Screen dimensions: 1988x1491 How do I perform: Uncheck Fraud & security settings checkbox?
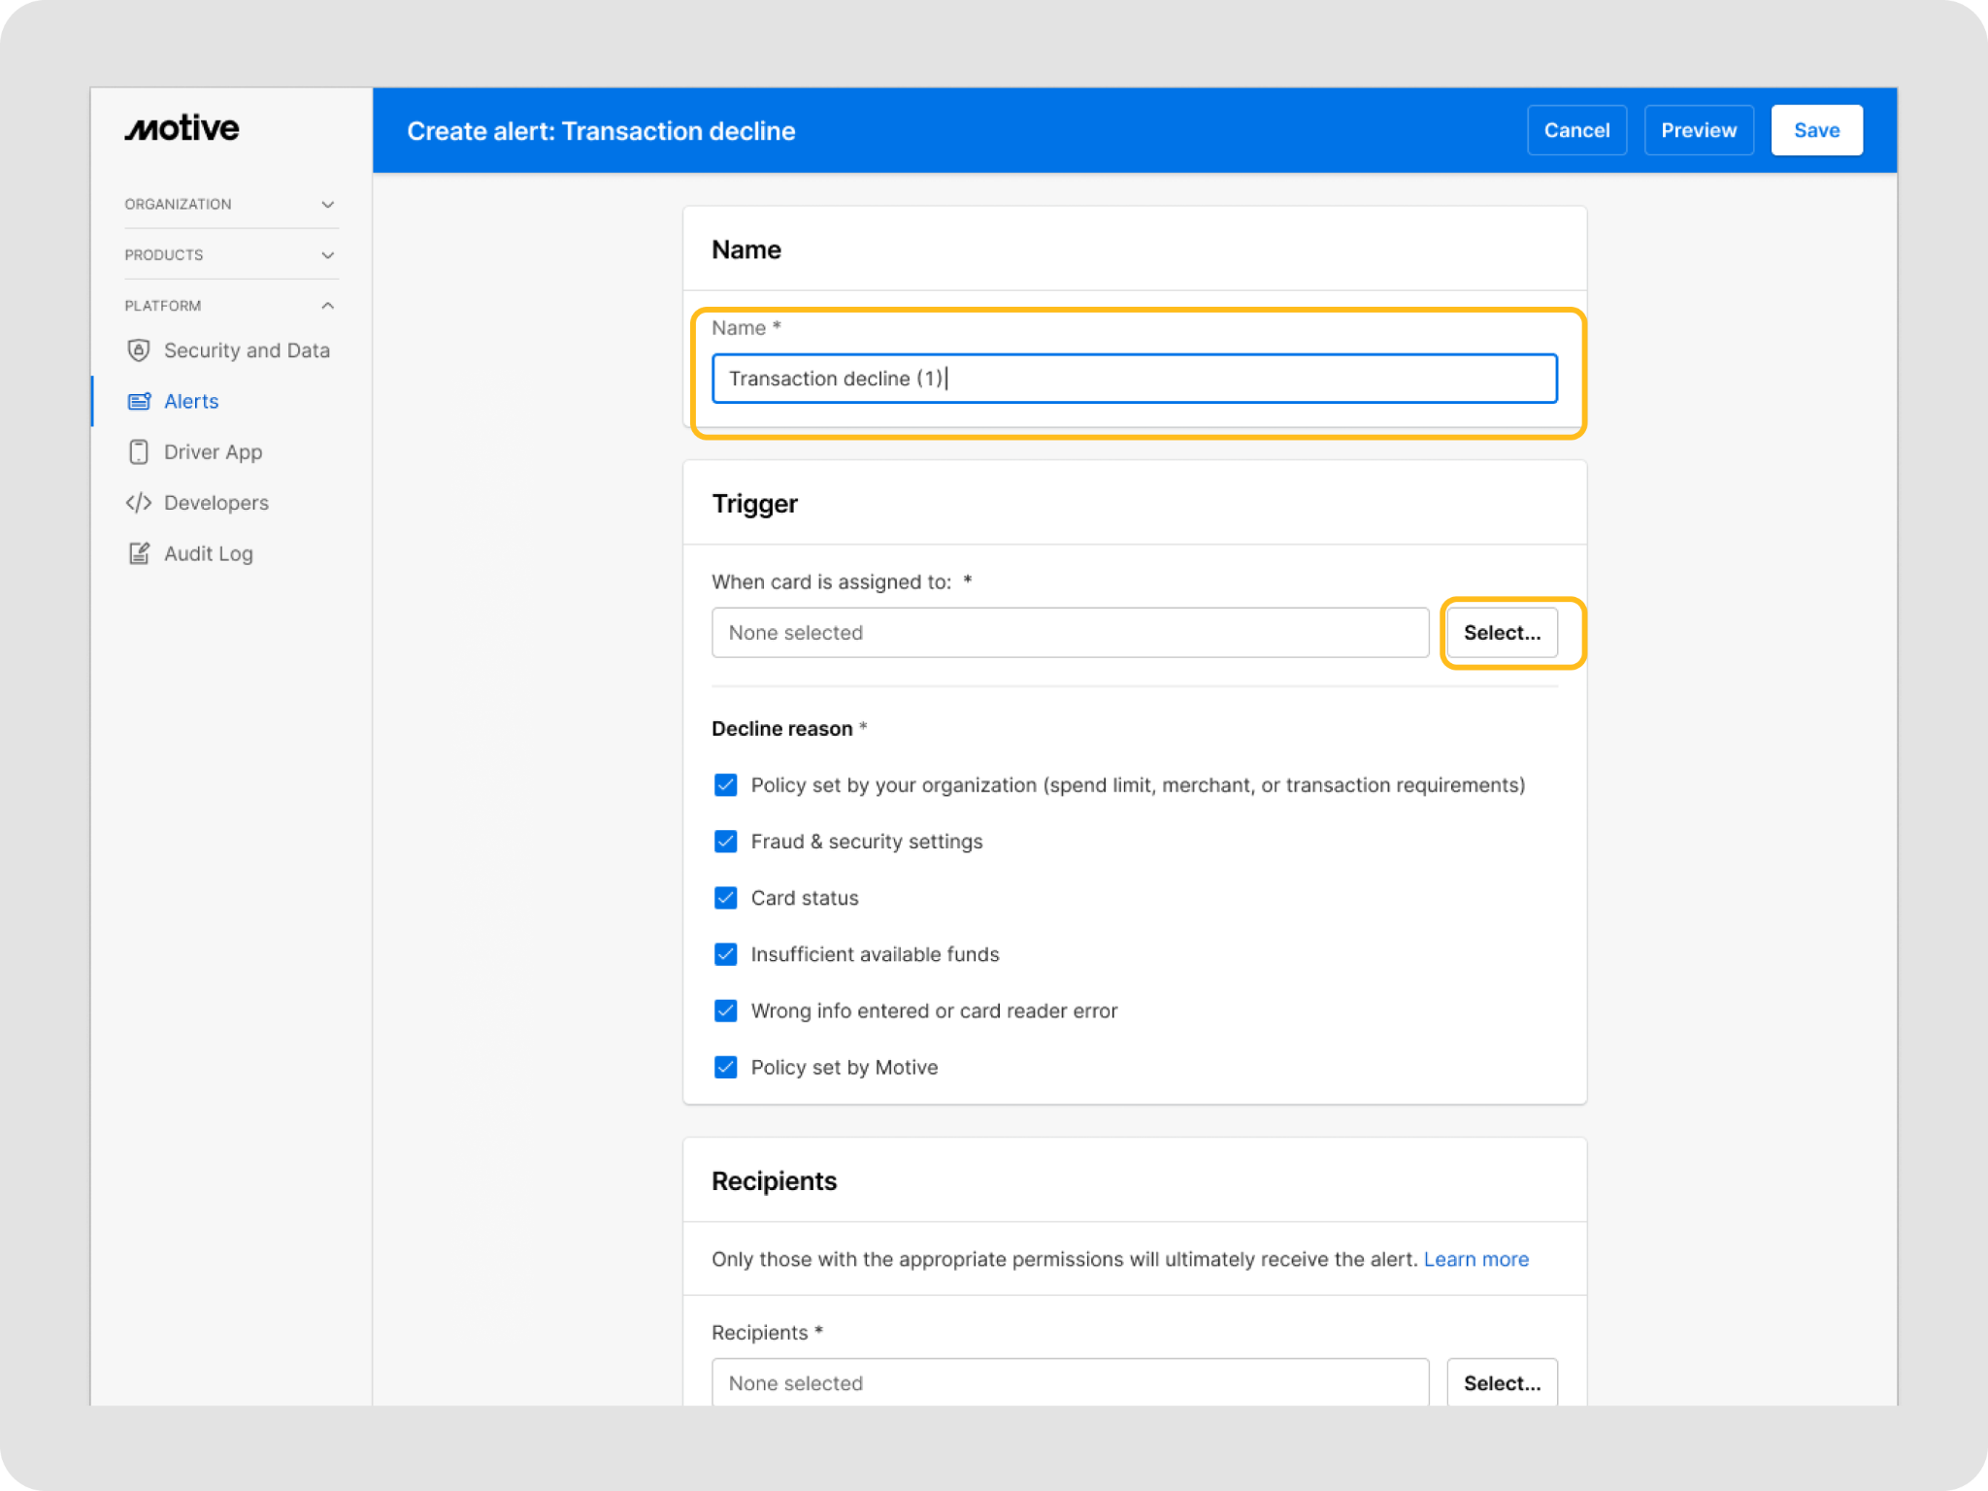pyautogui.click(x=725, y=842)
